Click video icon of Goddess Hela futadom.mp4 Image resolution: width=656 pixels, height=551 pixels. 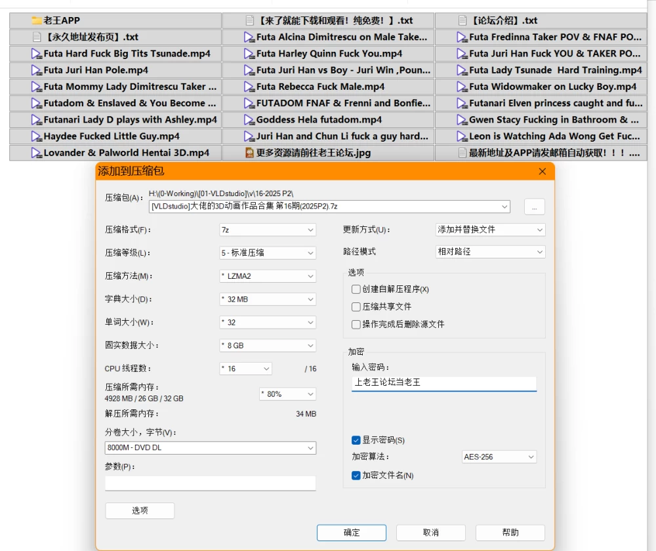click(249, 120)
